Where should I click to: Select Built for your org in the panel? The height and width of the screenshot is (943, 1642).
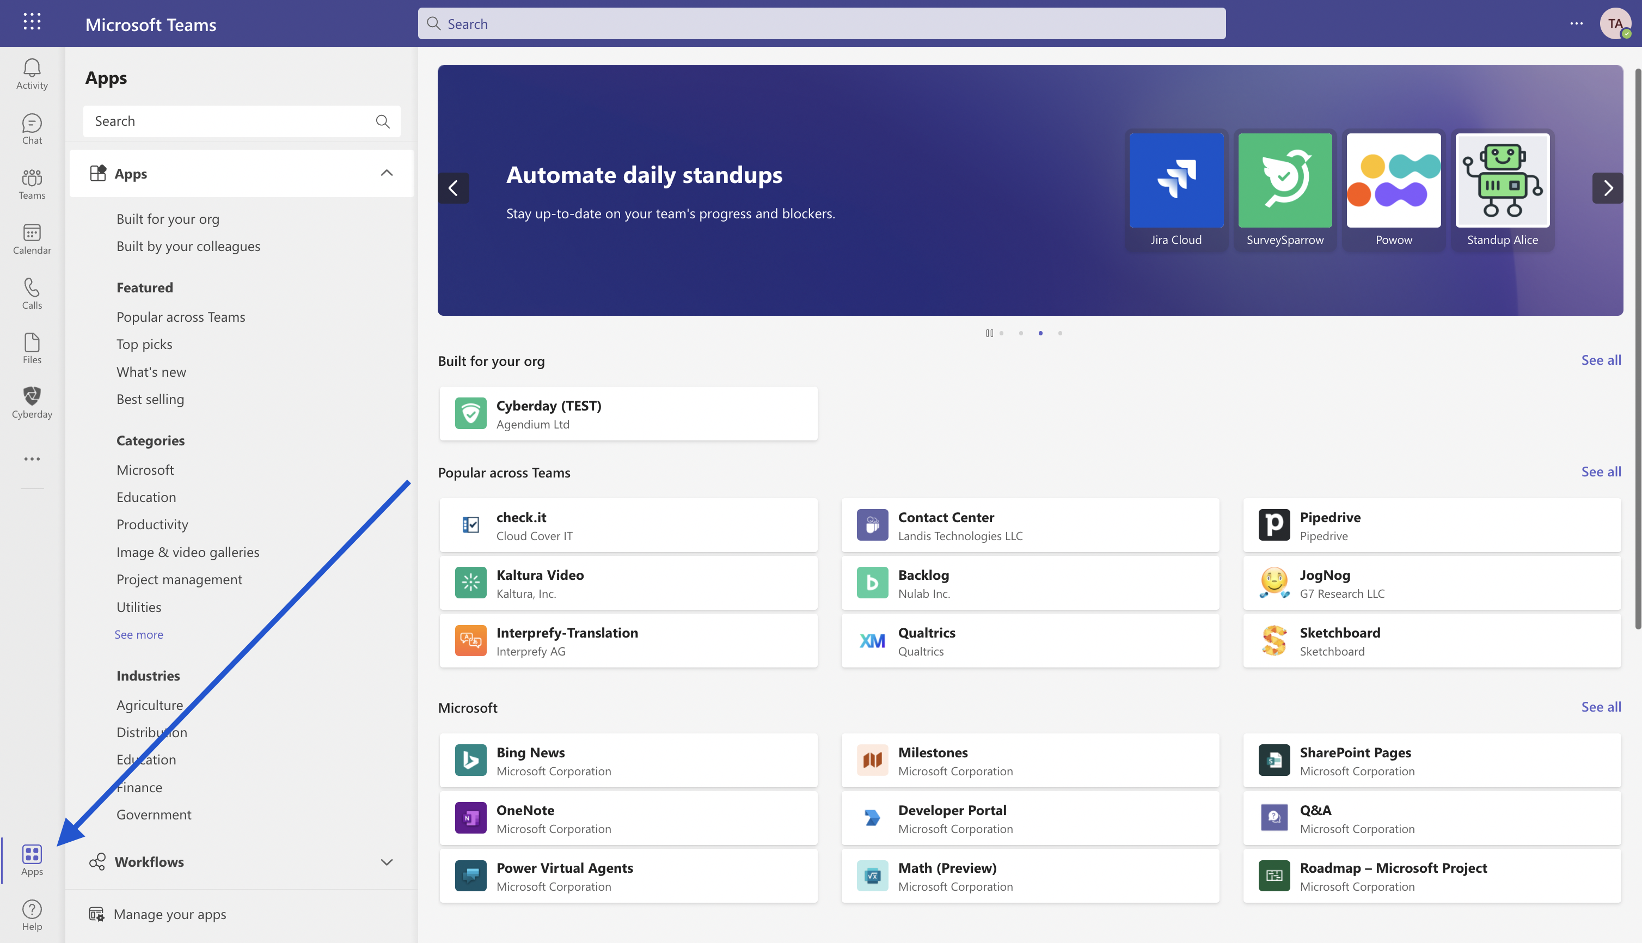tap(168, 218)
